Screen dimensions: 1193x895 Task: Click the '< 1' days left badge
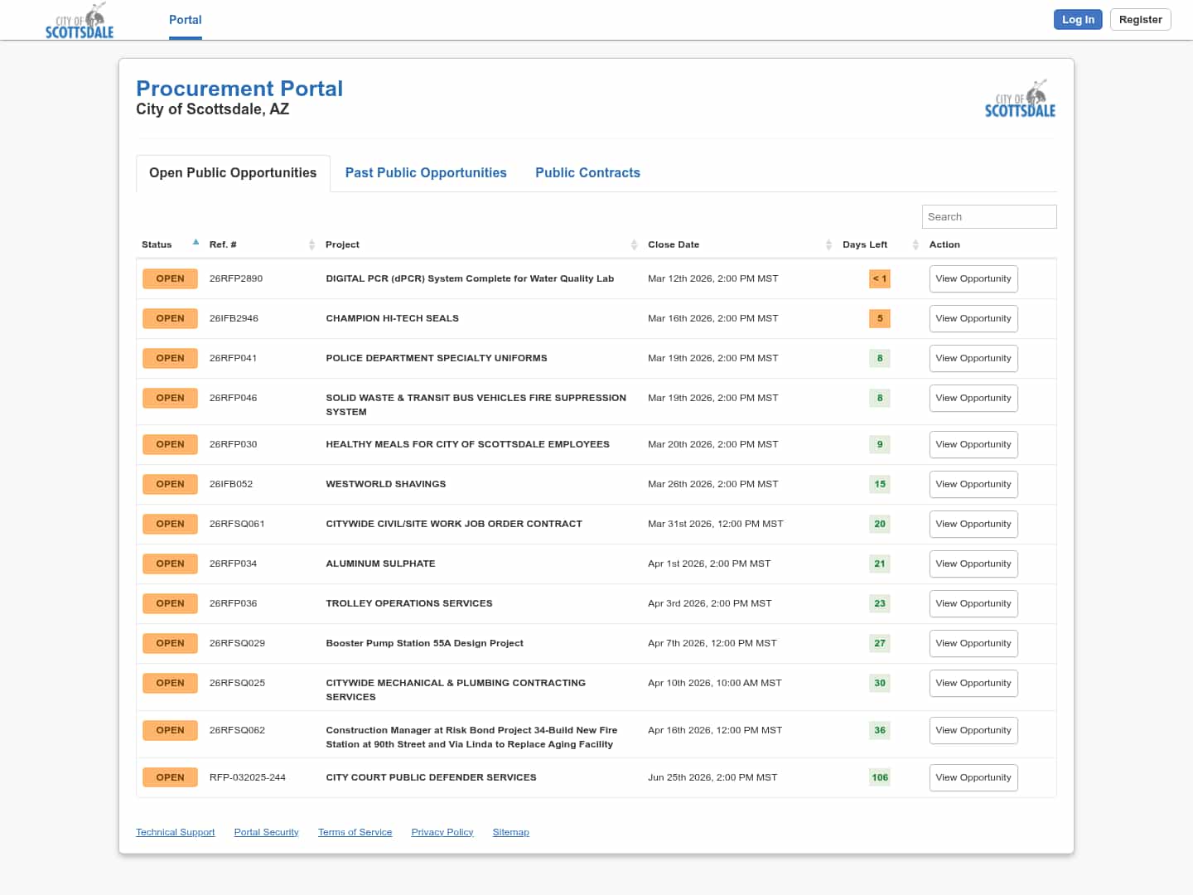pos(879,278)
